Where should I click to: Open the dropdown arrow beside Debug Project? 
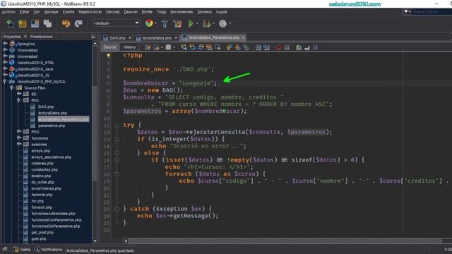tap(213, 23)
